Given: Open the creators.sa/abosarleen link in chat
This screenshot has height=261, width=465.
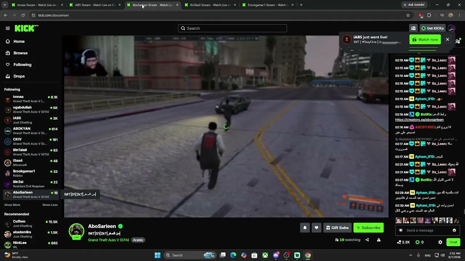Looking at the screenshot, I should coord(419,120).
